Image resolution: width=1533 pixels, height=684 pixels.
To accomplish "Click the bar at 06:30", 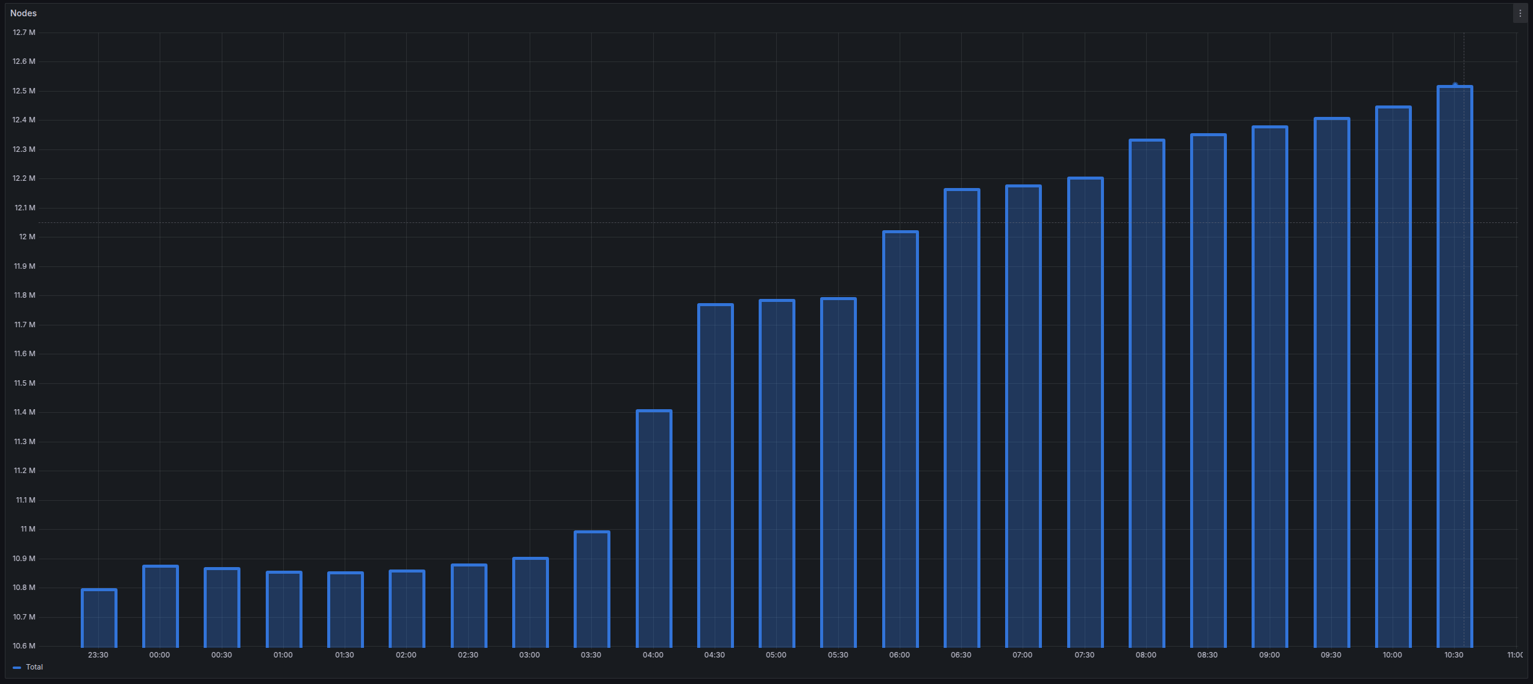I will [x=962, y=418].
